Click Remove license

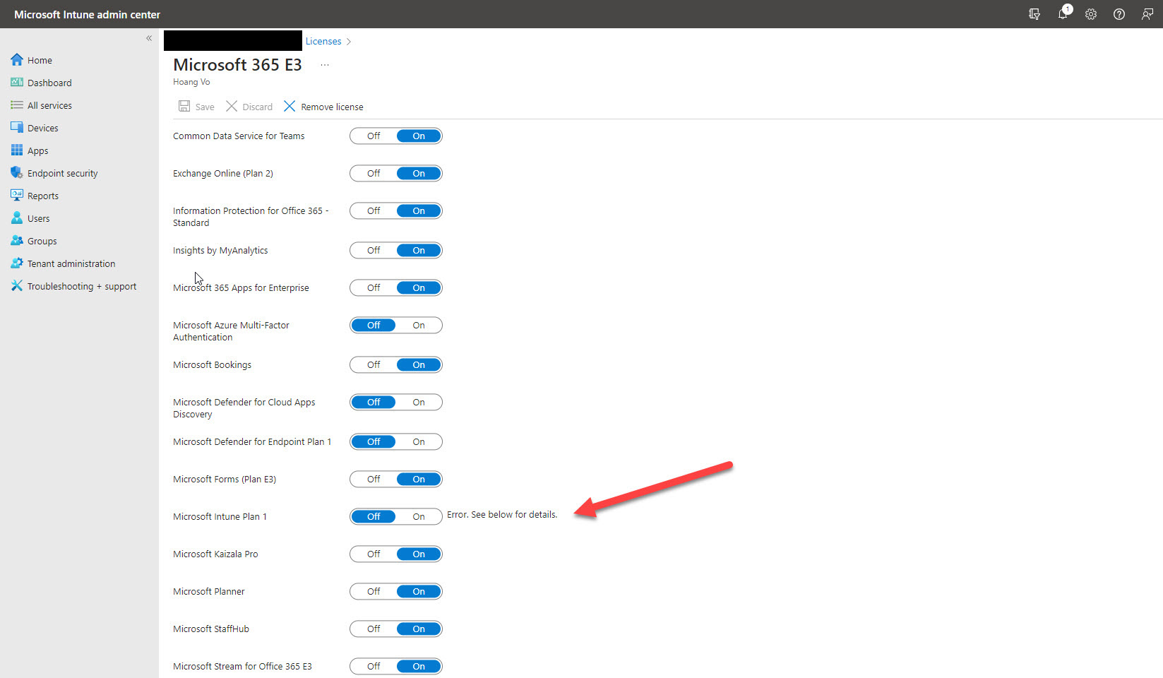[323, 106]
